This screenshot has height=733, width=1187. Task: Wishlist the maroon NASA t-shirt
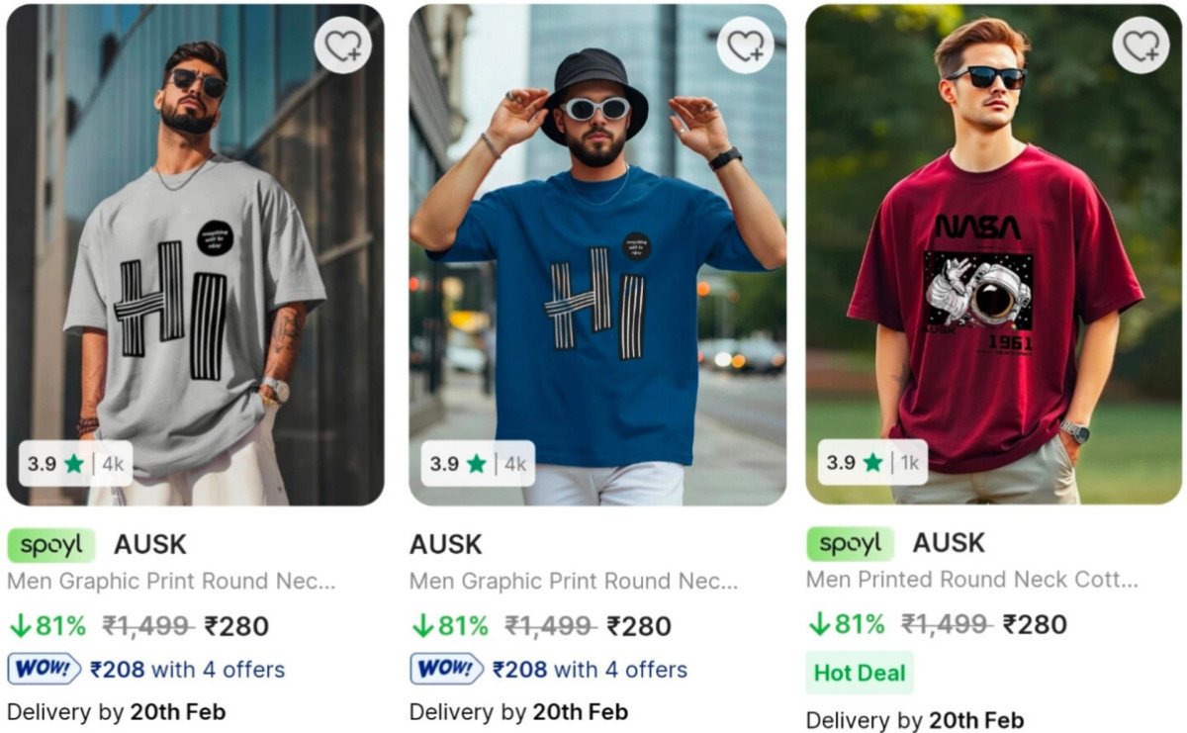pos(1141,45)
